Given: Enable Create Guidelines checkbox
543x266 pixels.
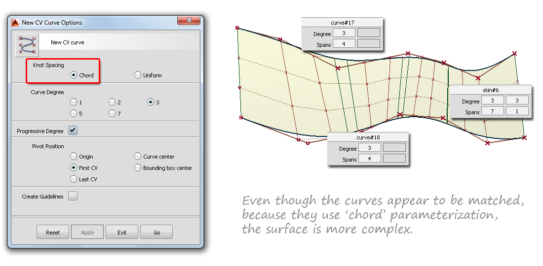Looking at the screenshot, I should [x=73, y=196].
